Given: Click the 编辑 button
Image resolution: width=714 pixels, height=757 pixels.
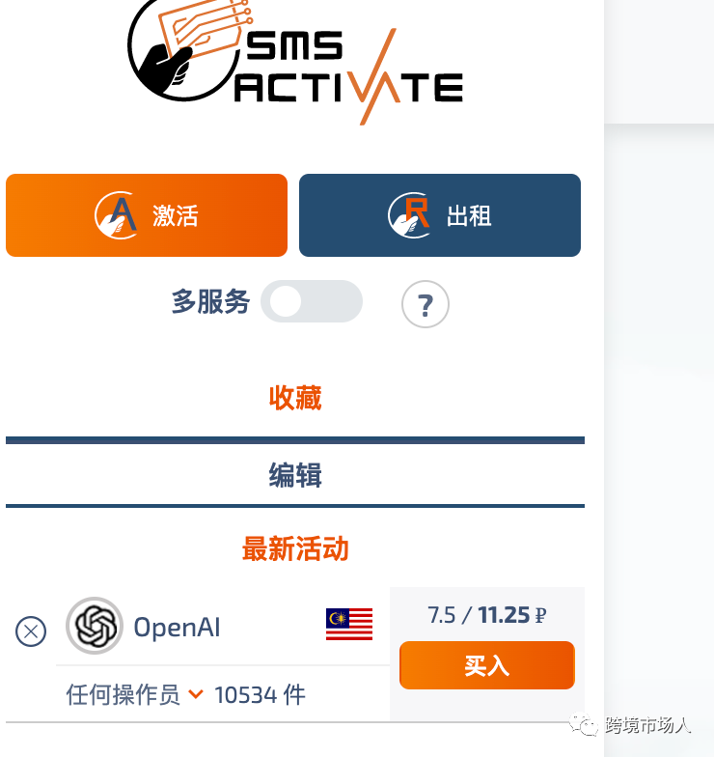Looking at the screenshot, I should tap(295, 475).
